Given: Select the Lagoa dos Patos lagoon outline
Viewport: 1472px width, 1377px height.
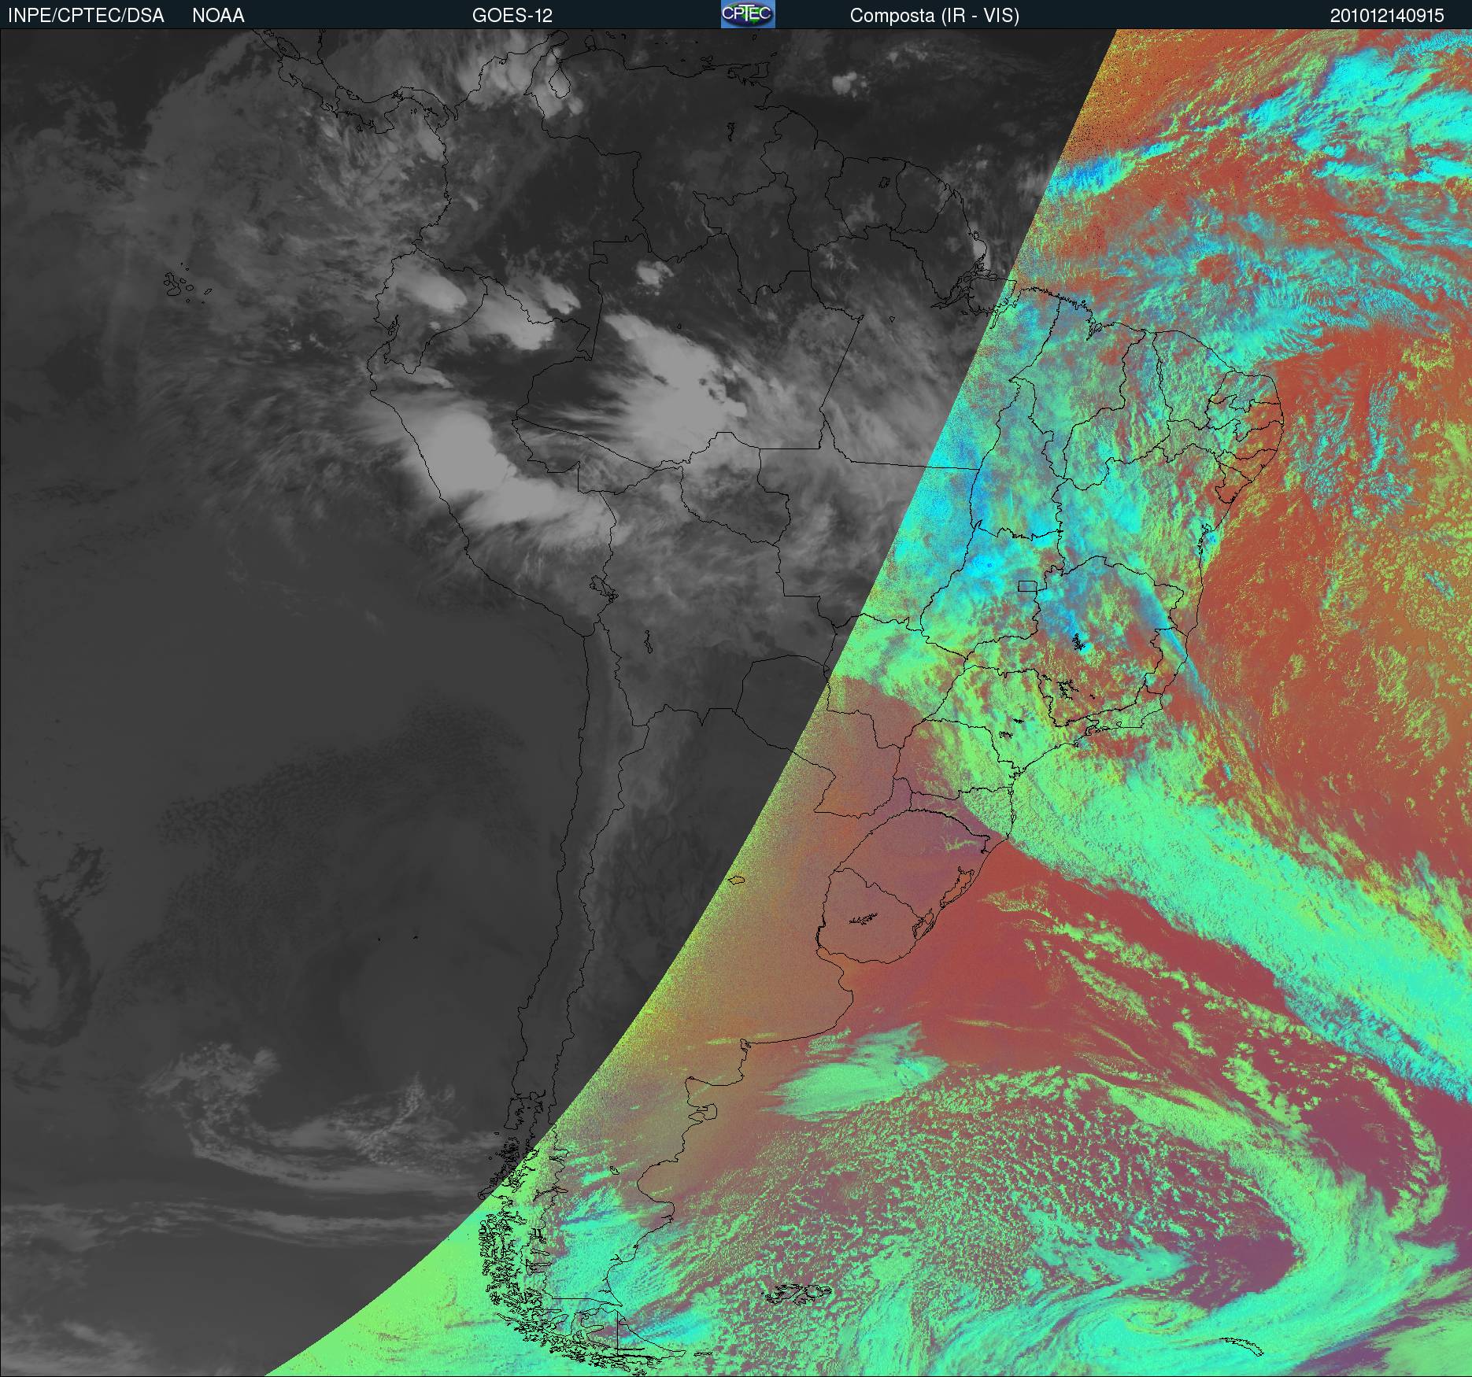Looking at the screenshot, I should 956,891.
